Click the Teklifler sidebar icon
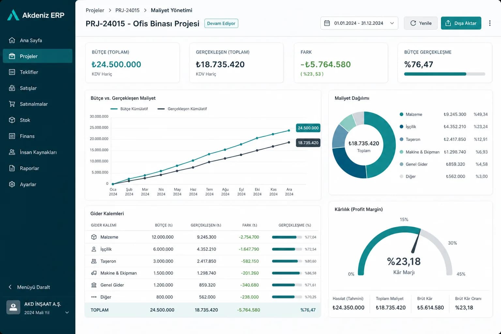The image size is (501, 334). tap(12, 72)
